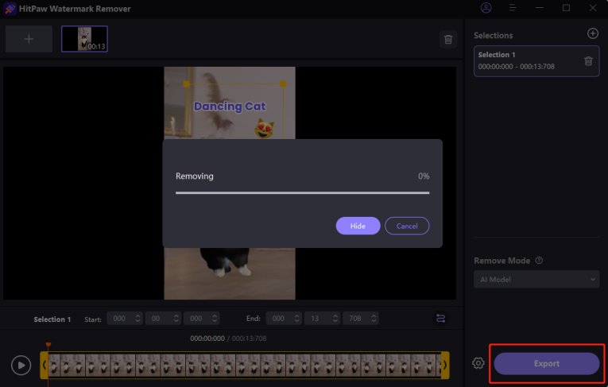Click the right trim handle of timeline
Viewport: 608px width, 387px height.
click(x=445, y=365)
